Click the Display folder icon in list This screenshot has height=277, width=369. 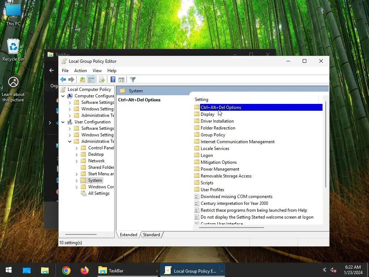197,114
